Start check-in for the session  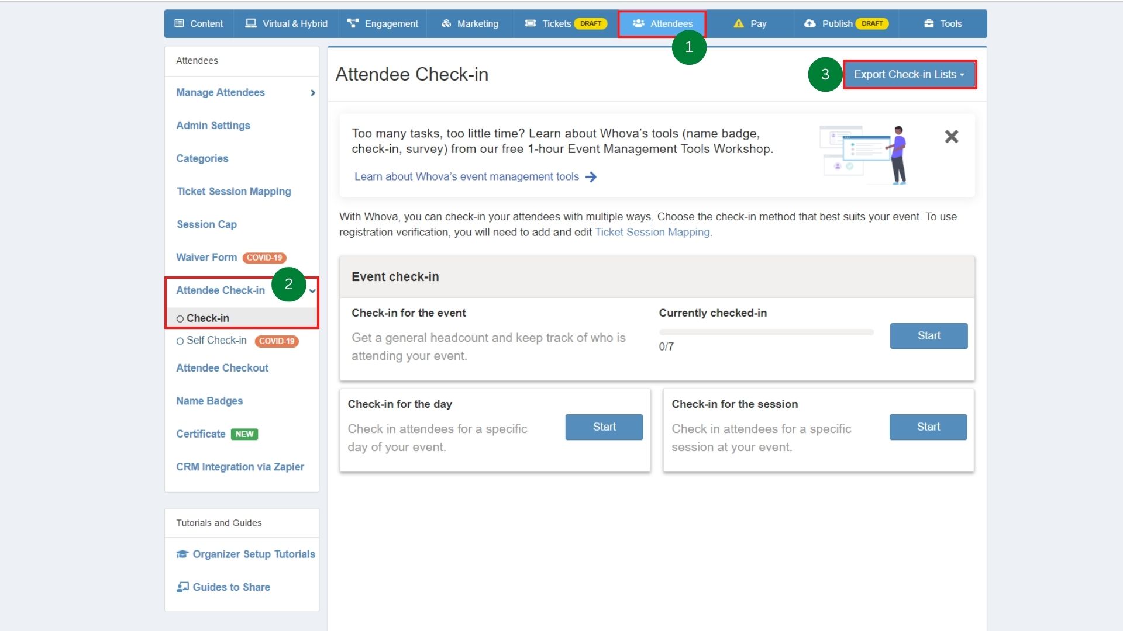coord(928,427)
